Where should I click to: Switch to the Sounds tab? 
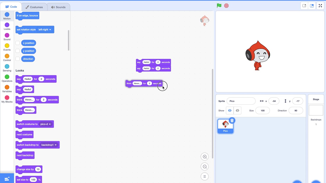[x=59, y=7]
